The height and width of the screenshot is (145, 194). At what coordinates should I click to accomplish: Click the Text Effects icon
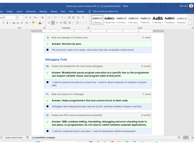(x=27, y=23)
